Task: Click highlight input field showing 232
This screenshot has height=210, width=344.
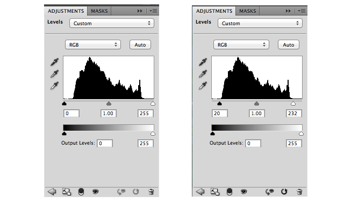Action: [x=294, y=114]
